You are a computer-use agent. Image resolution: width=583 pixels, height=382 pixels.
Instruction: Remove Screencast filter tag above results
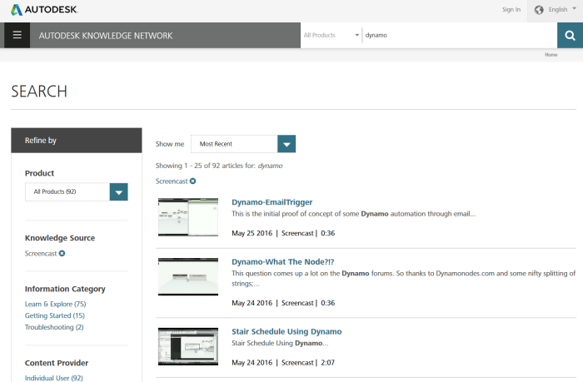click(x=192, y=181)
